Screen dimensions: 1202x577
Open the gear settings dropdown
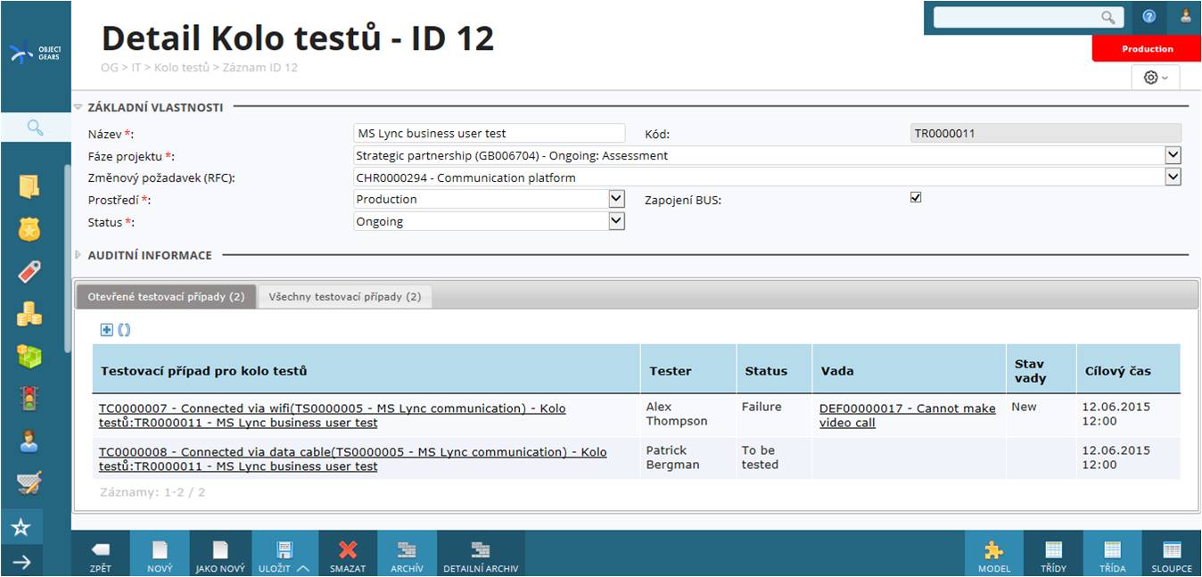pos(1156,78)
